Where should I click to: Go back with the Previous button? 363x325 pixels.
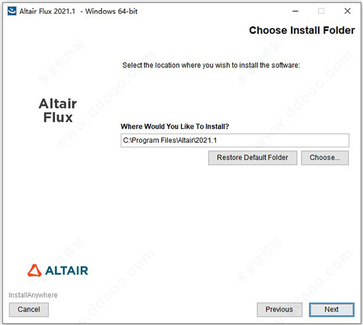coord(279,310)
